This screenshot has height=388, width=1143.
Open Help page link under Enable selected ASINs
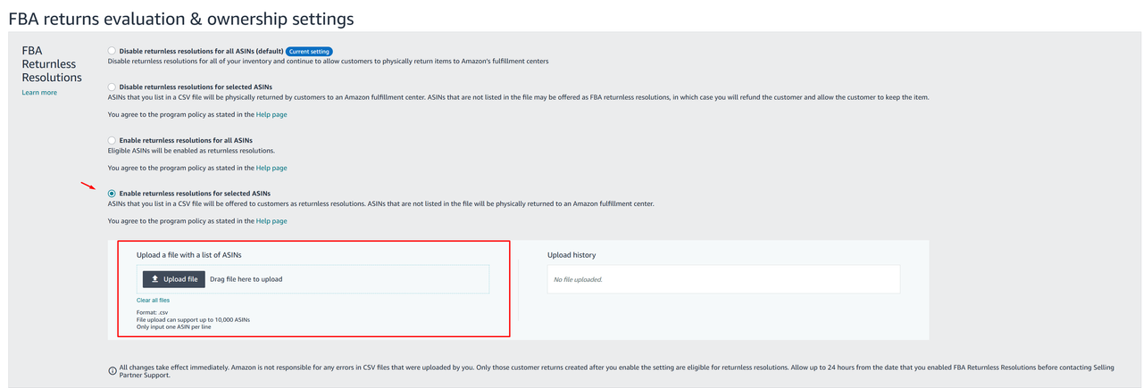coord(271,220)
